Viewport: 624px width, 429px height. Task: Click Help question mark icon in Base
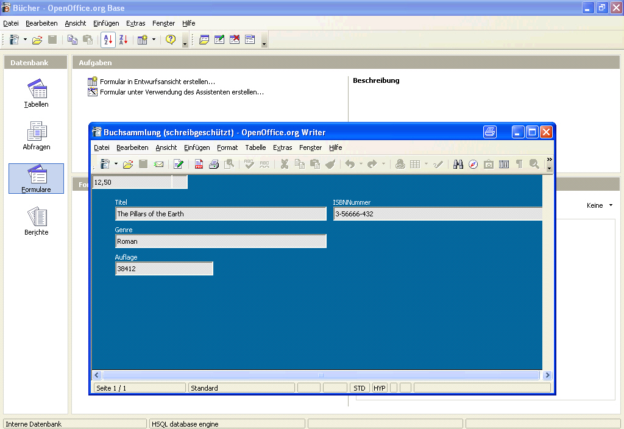(171, 40)
